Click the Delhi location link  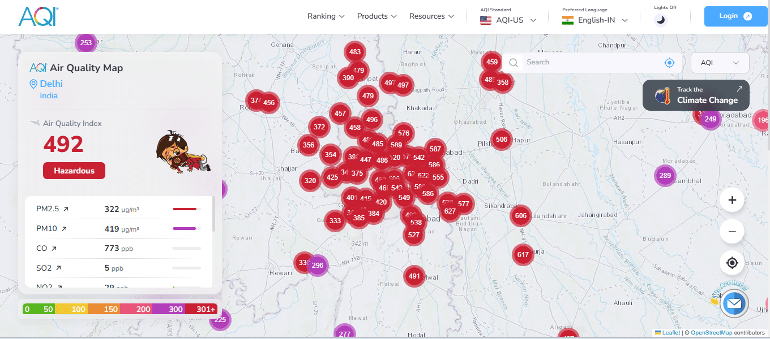[51, 84]
